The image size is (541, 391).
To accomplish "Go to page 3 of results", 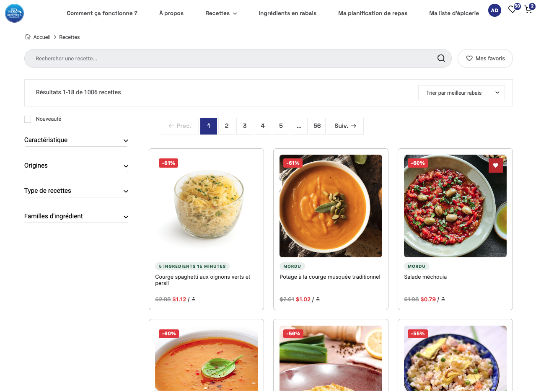I will pyautogui.click(x=245, y=126).
